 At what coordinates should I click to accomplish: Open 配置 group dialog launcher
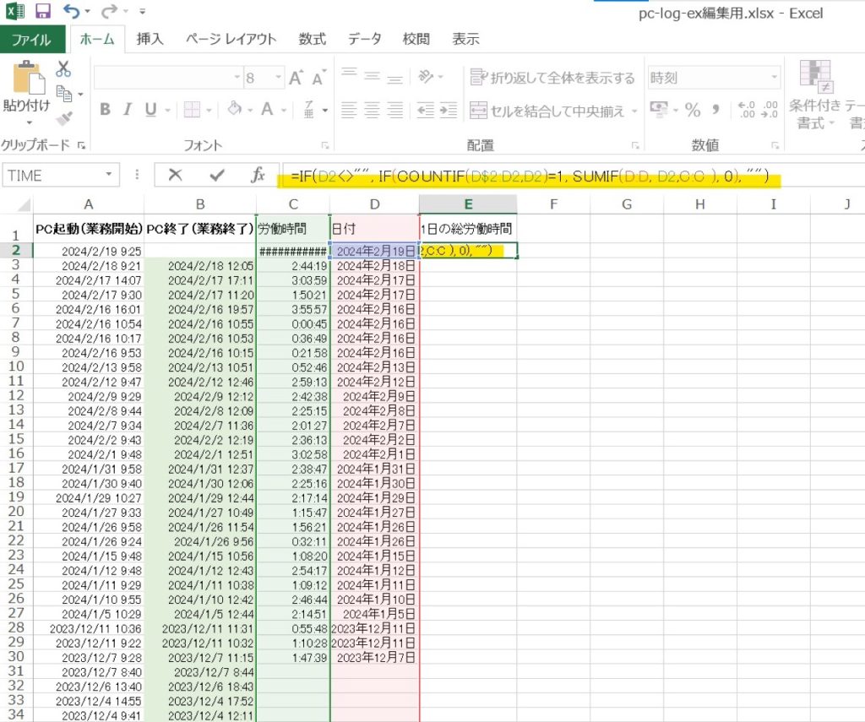[x=635, y=145]
